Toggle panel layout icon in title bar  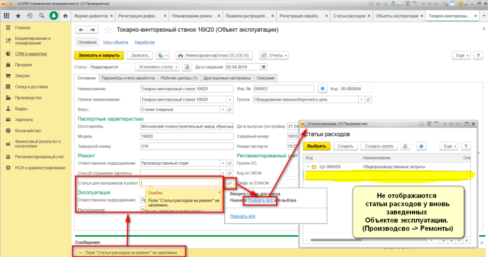(x=452, y=4)
